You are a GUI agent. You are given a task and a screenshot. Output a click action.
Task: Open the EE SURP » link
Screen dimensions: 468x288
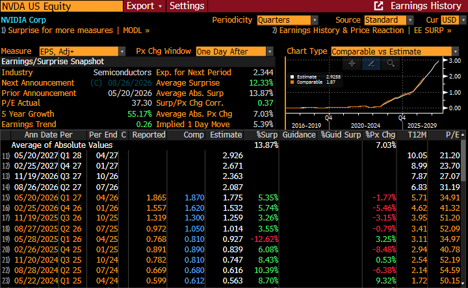(432, 30)
